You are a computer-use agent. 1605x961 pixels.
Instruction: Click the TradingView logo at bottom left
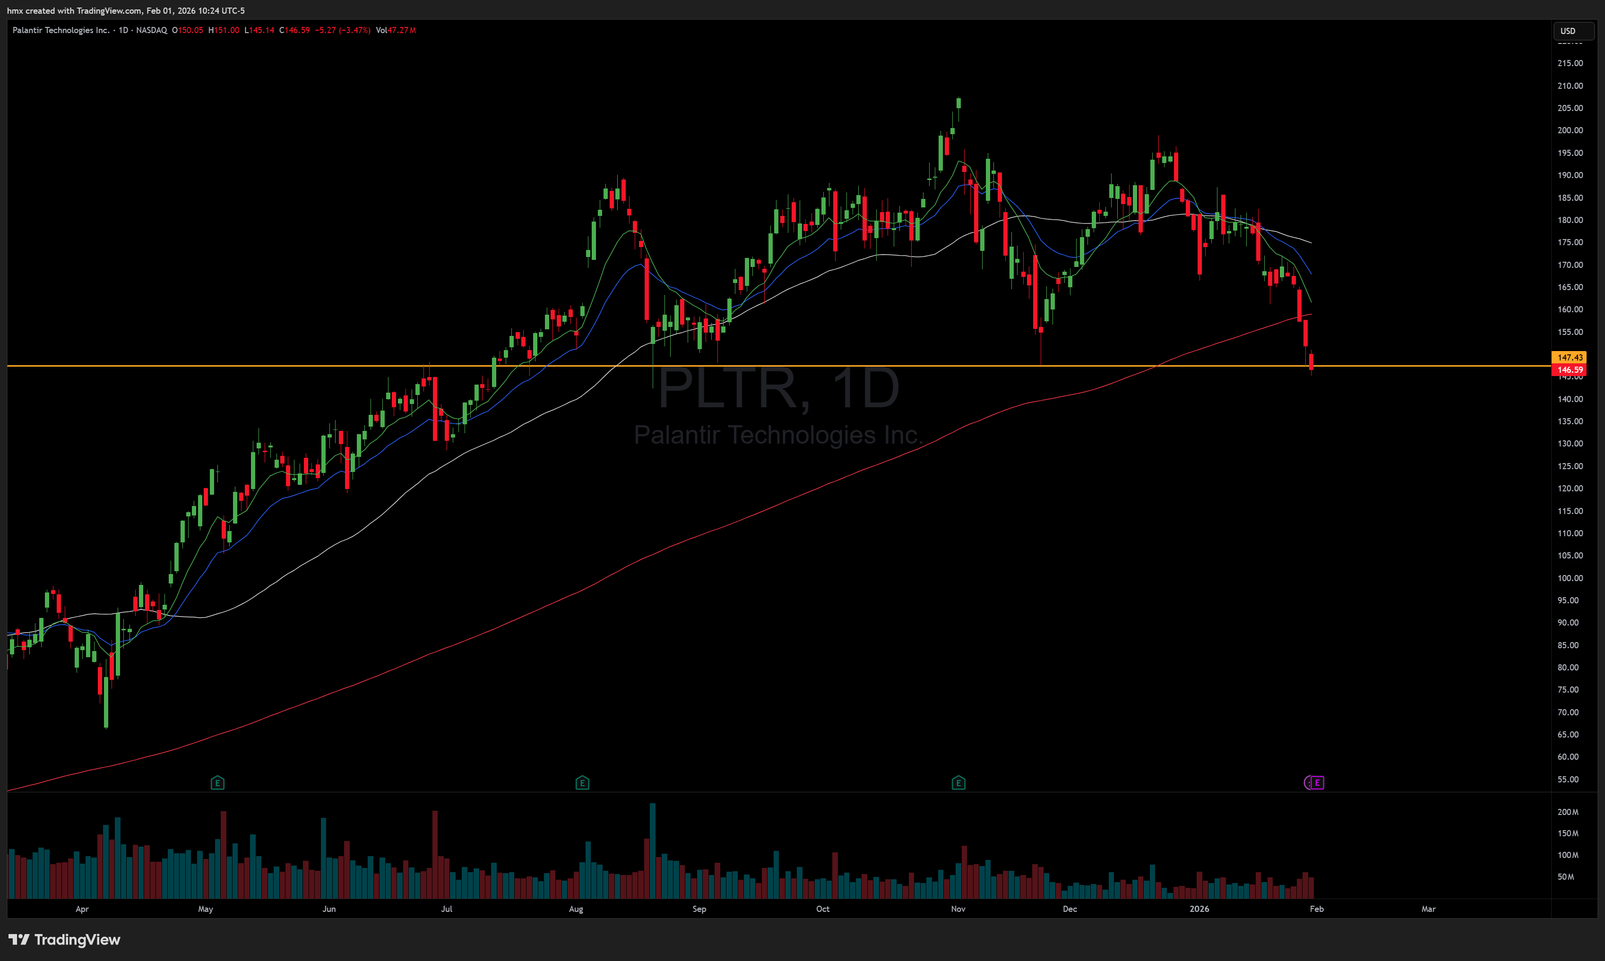pos(64,940)
